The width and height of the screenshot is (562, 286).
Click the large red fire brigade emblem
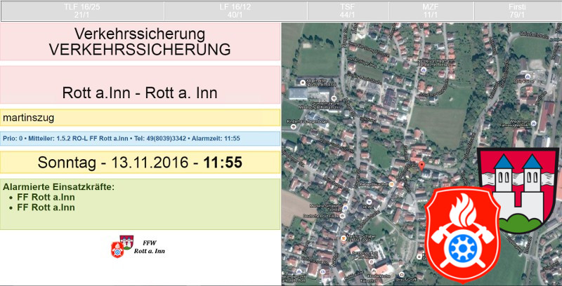click(462, 233)
